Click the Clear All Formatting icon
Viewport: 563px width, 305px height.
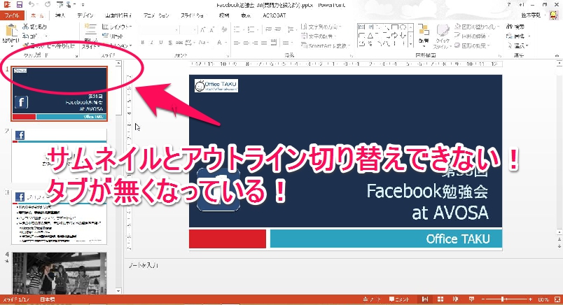click(x=224, y=30)
